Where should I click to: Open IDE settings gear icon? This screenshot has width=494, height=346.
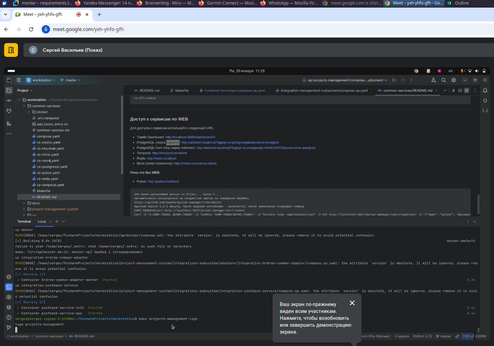454,80
